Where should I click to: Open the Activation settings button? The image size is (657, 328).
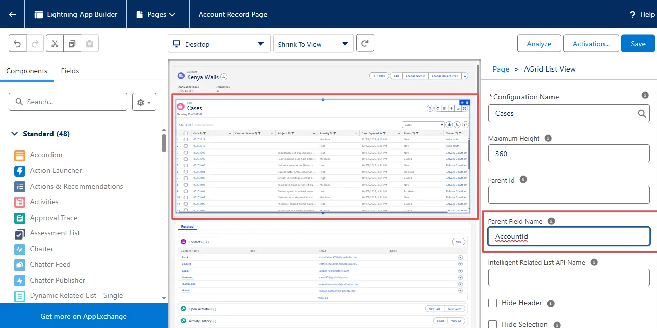coord(591,44)
